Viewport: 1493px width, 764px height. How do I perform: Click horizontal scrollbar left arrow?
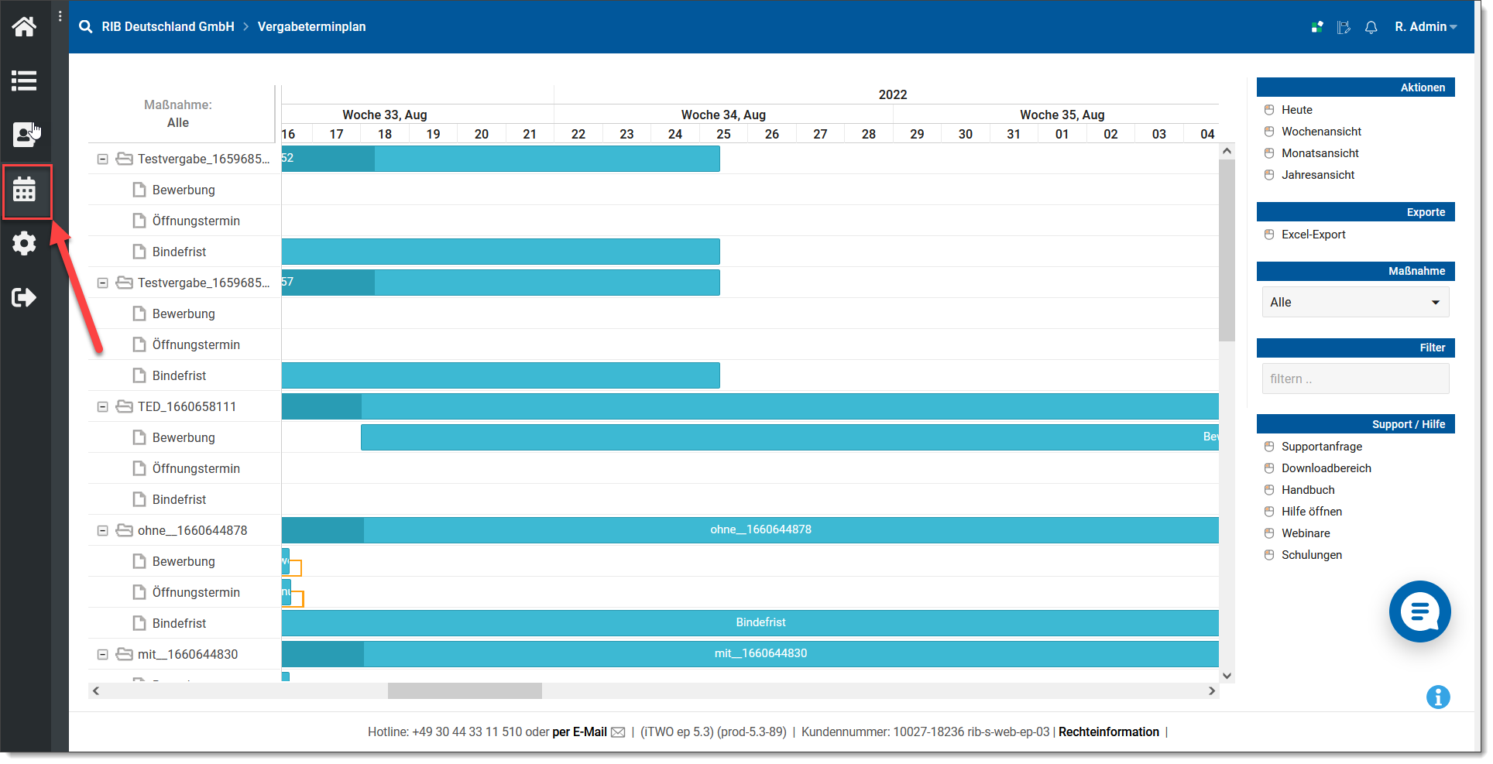[x=96, y=690]
